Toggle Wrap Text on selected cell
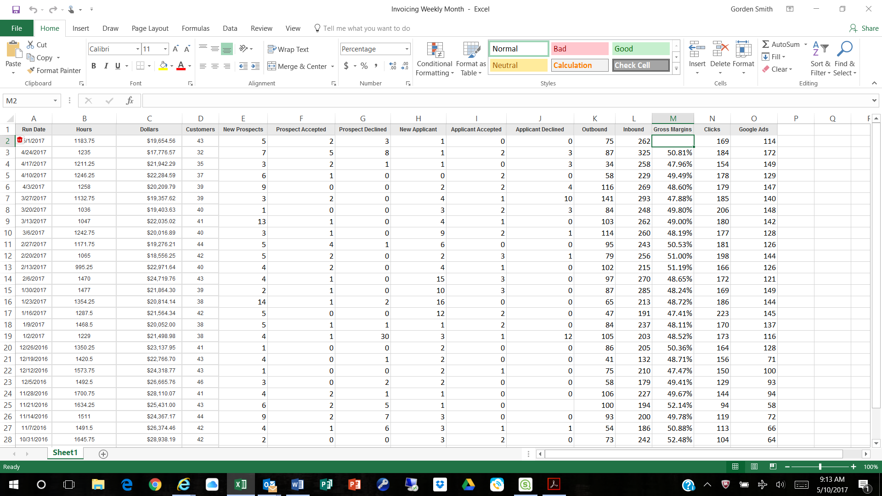The height and width of the screenshot is (496, 882). tap(288, 49)
